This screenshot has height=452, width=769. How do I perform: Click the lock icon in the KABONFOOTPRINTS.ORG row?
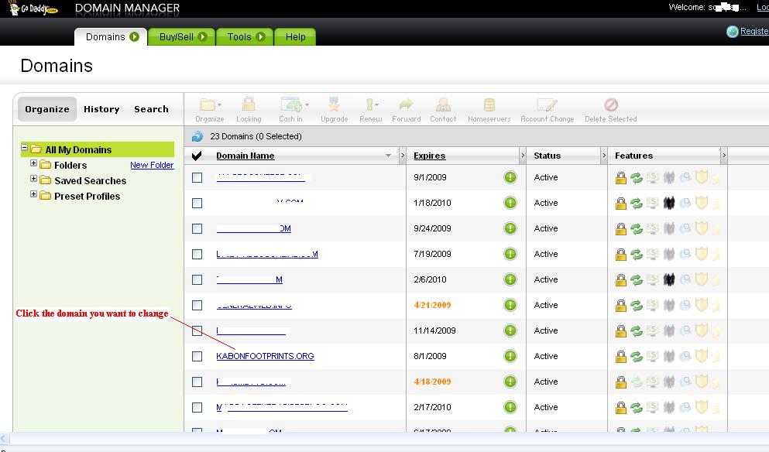pyautogui.click(x=621, y=356)
